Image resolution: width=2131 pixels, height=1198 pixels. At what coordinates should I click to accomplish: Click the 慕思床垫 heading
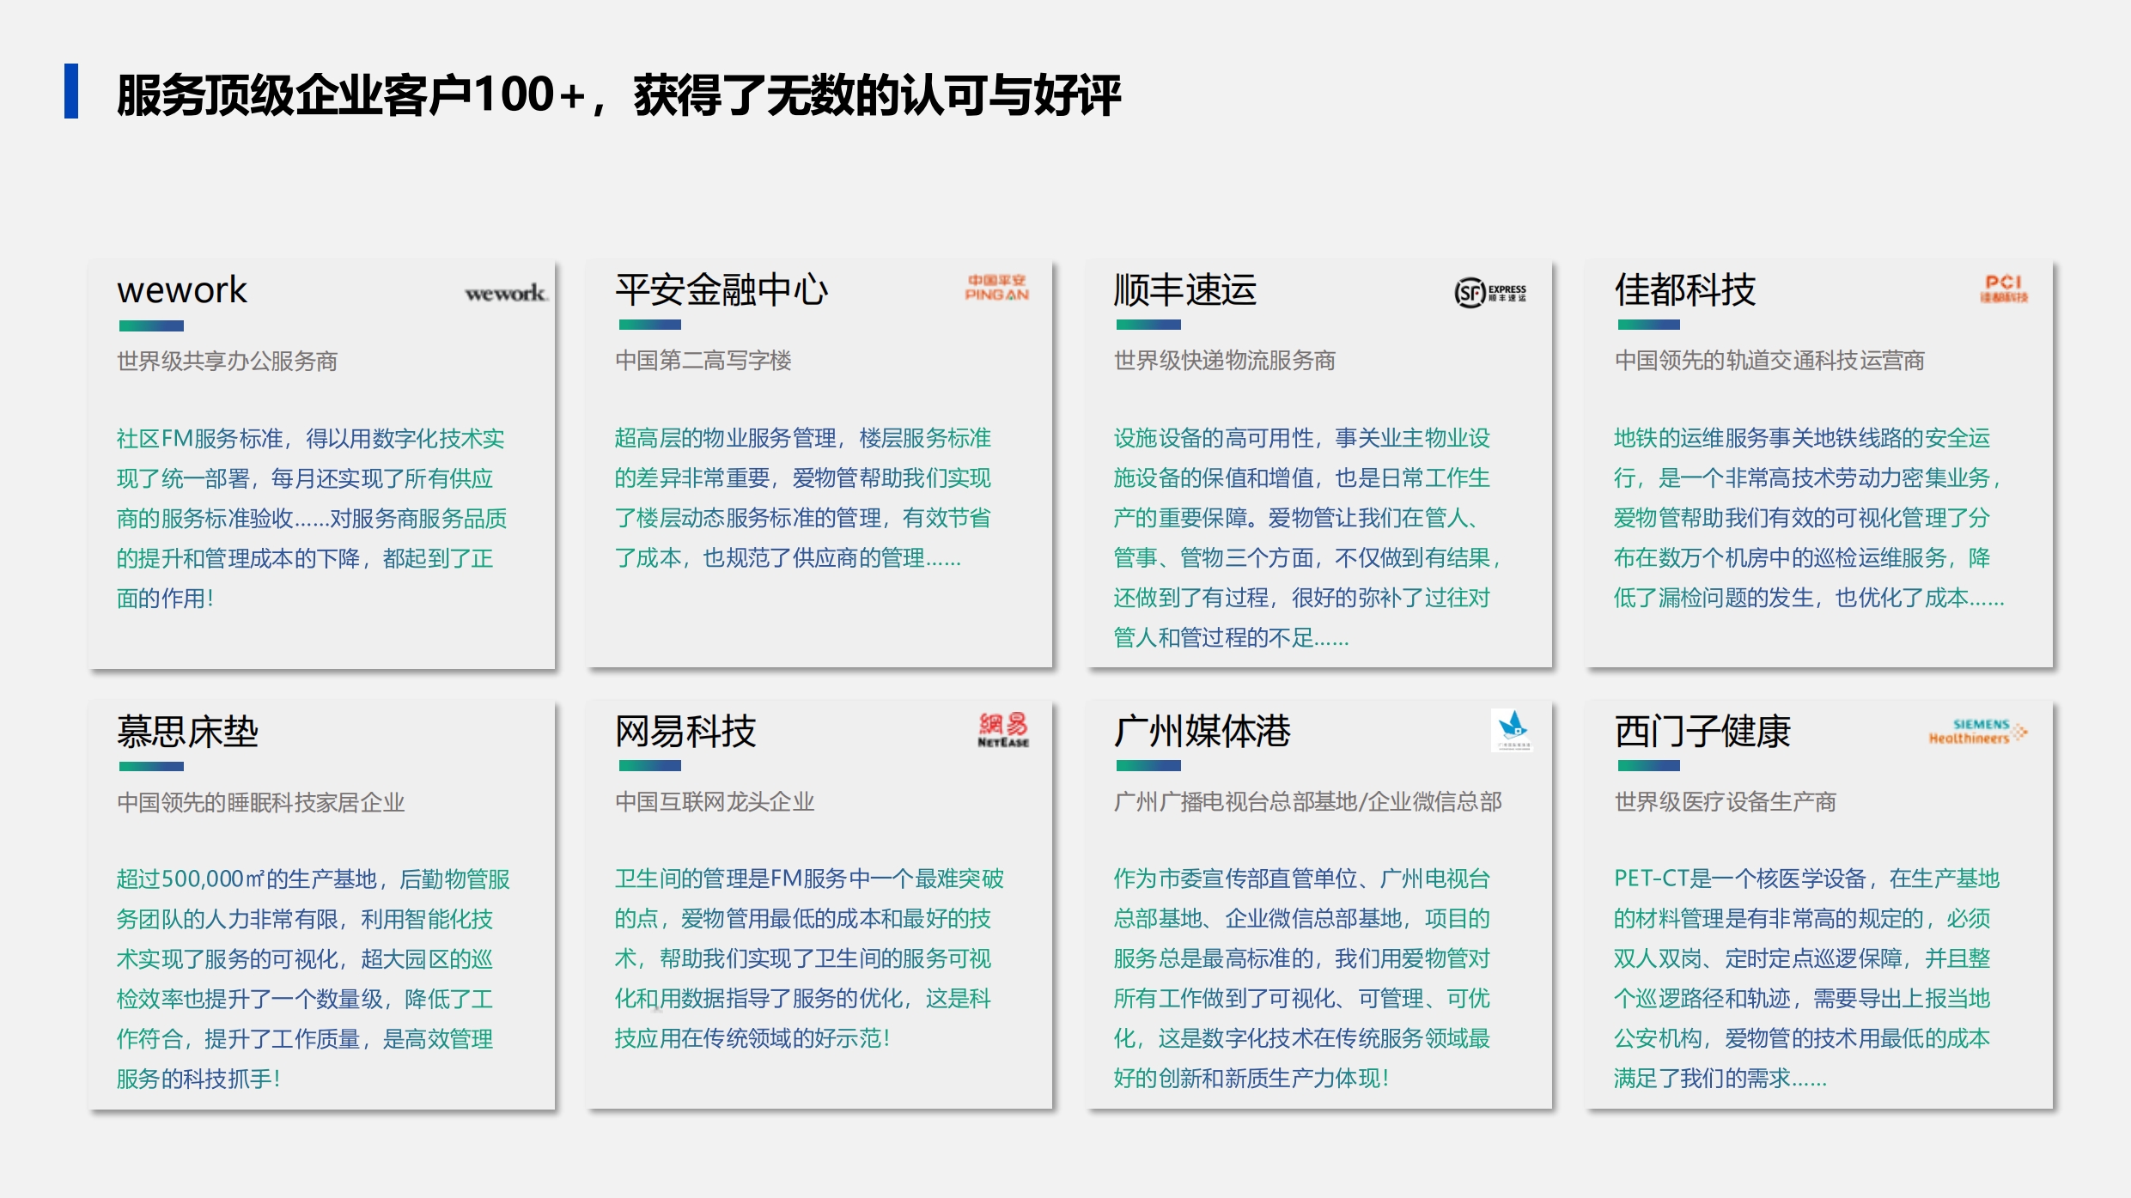188,732
